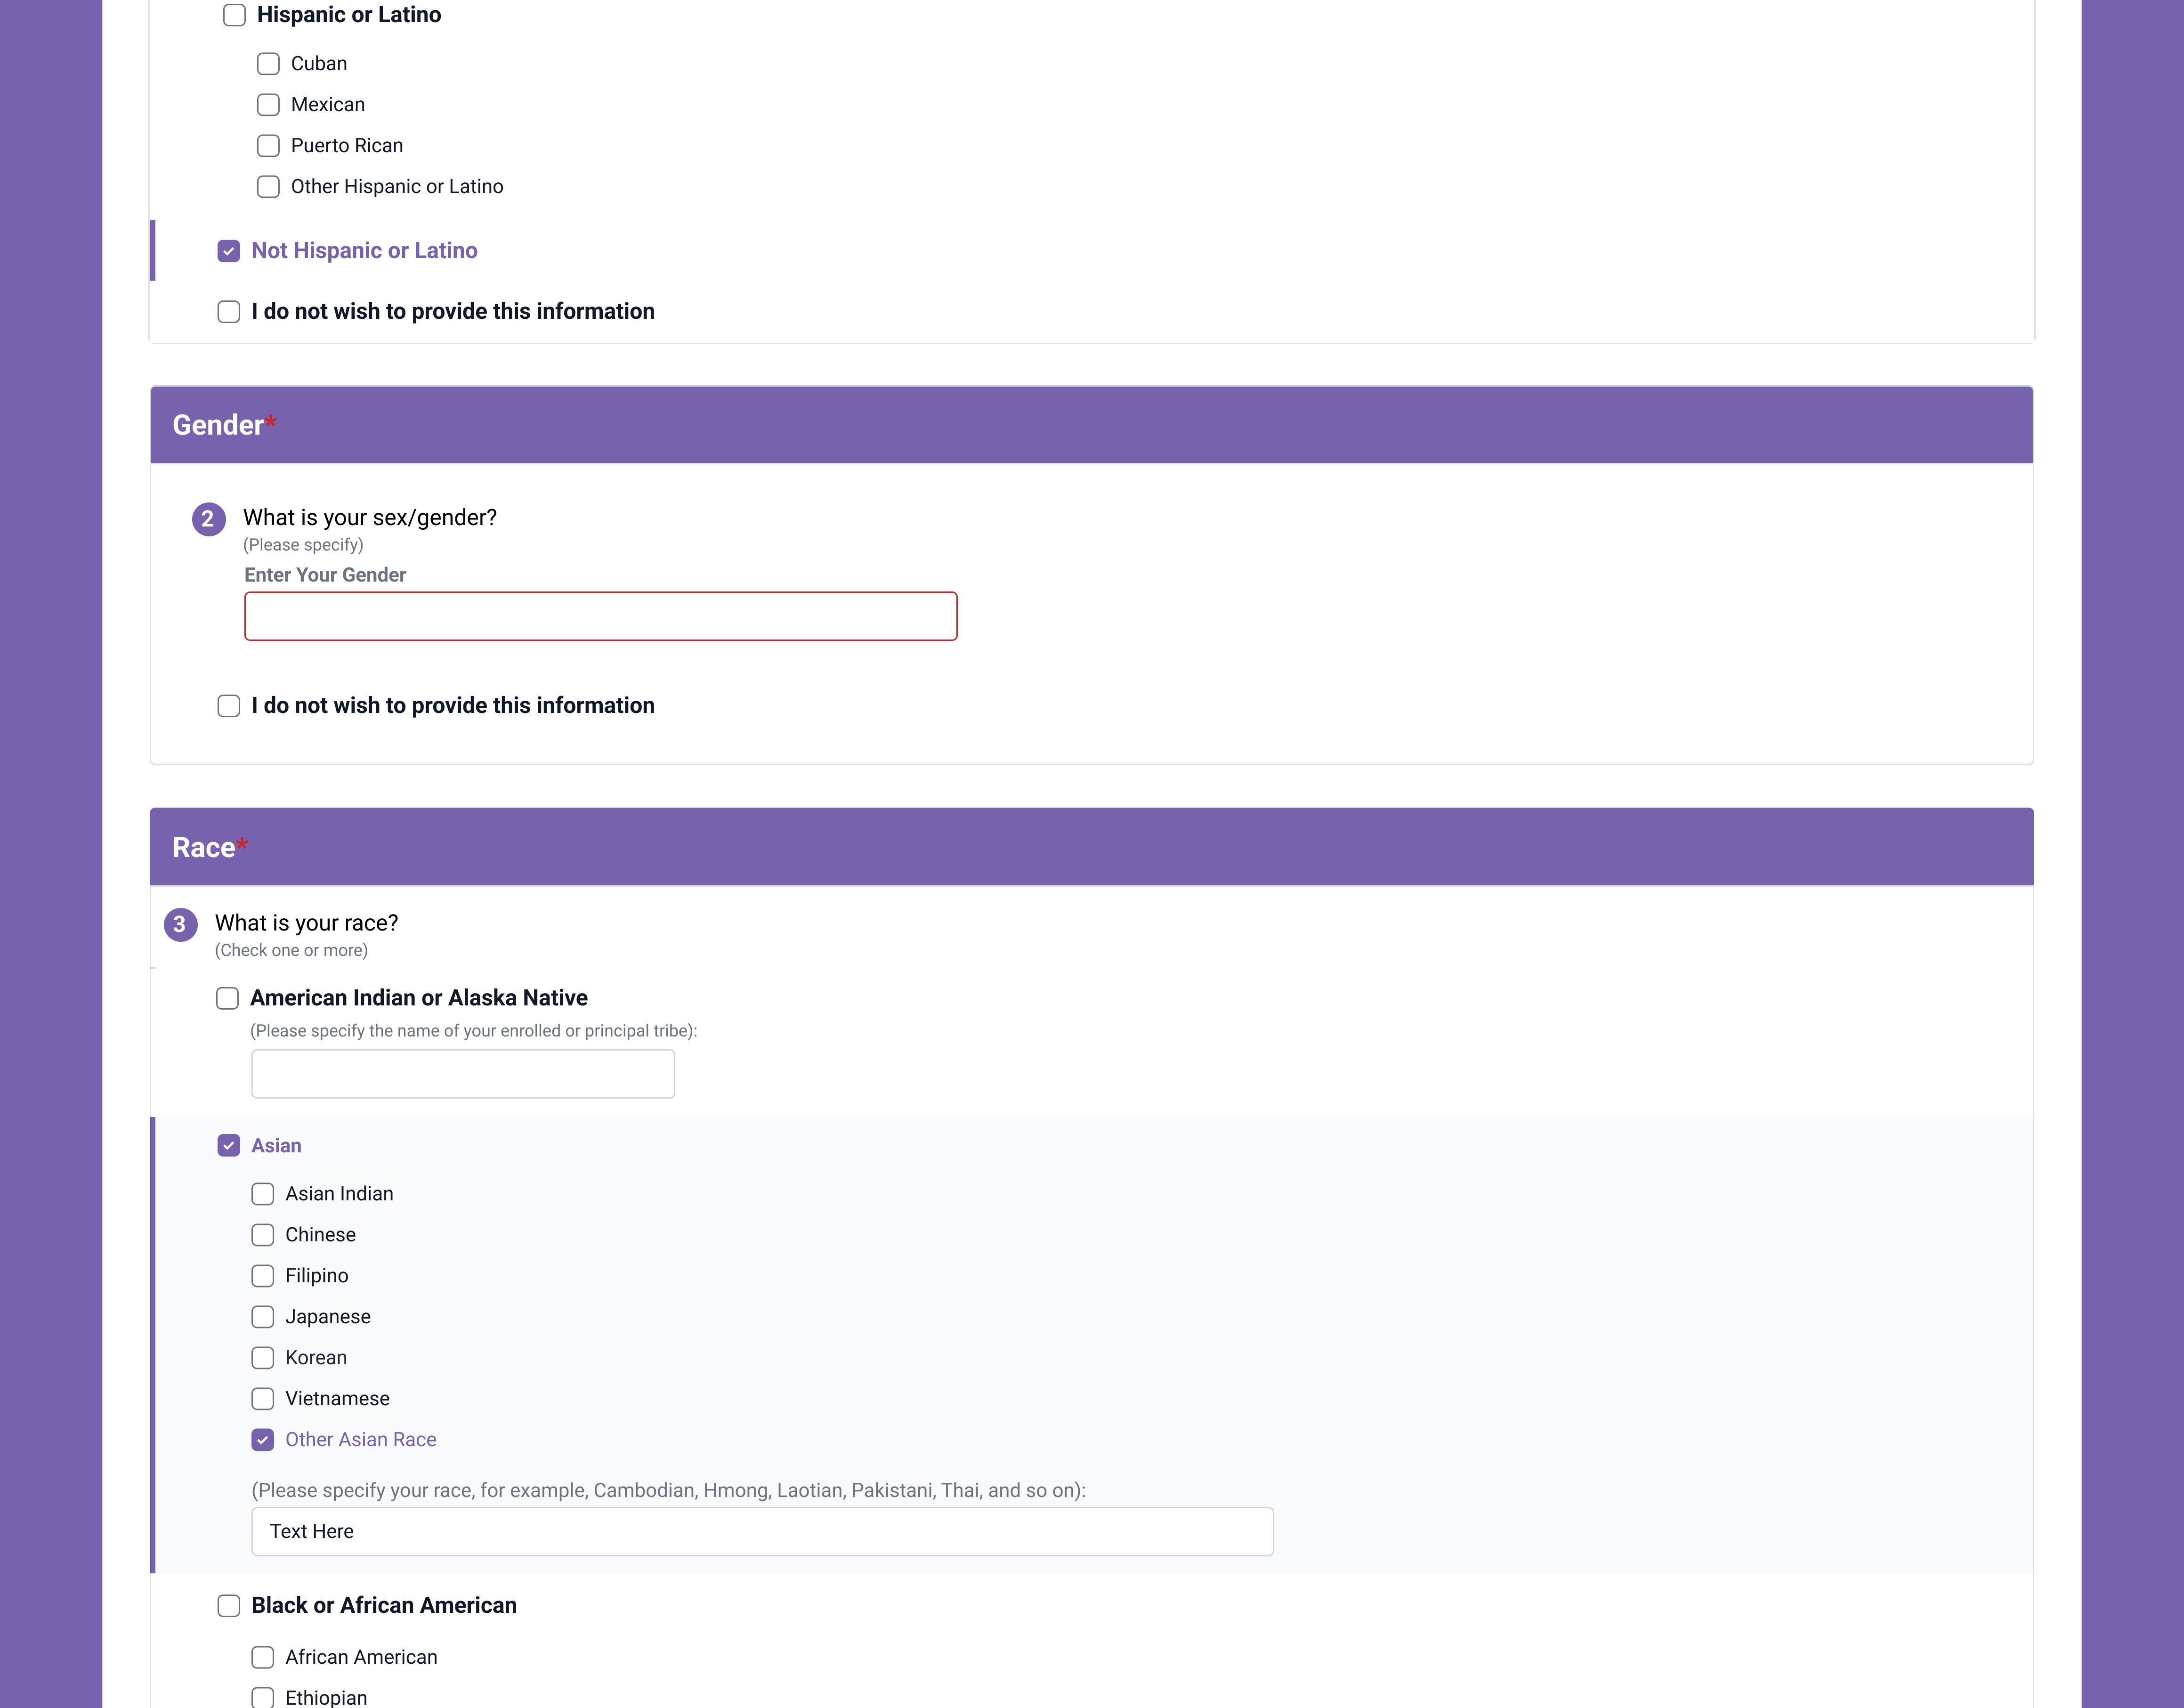Uncheck Other Asian Race
The height and width of the screenshot is (1708, 2184).
(263, 1440)
